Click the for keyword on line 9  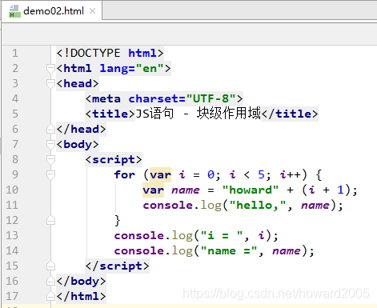(125, 175)
